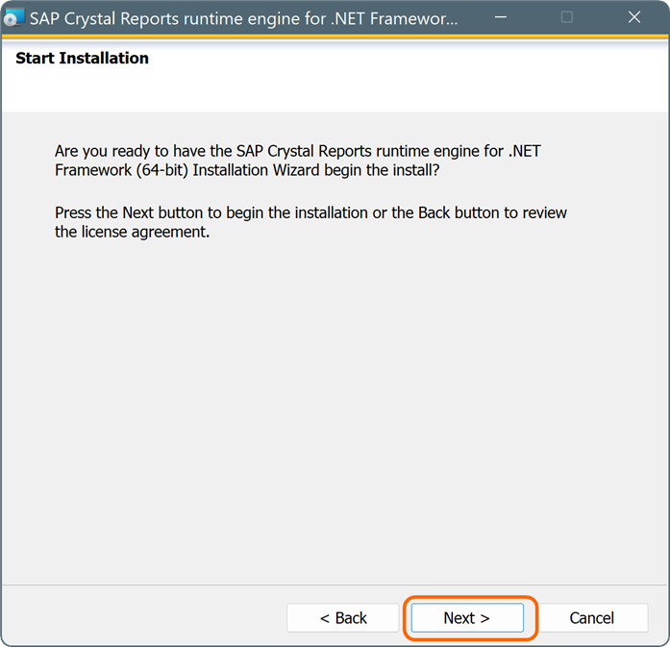Viewport: 670px width, 647px height.
Task: Click the installer disc icon in title bar
Action: point(13,18)
